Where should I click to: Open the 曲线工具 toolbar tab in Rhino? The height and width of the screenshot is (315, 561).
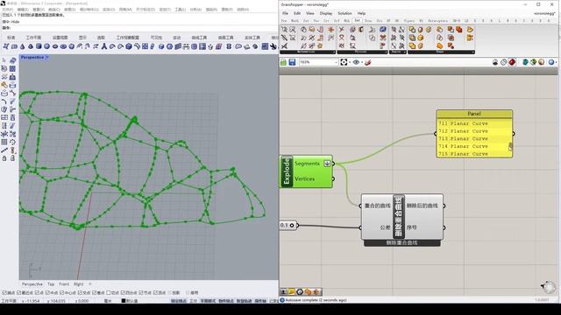199,38
